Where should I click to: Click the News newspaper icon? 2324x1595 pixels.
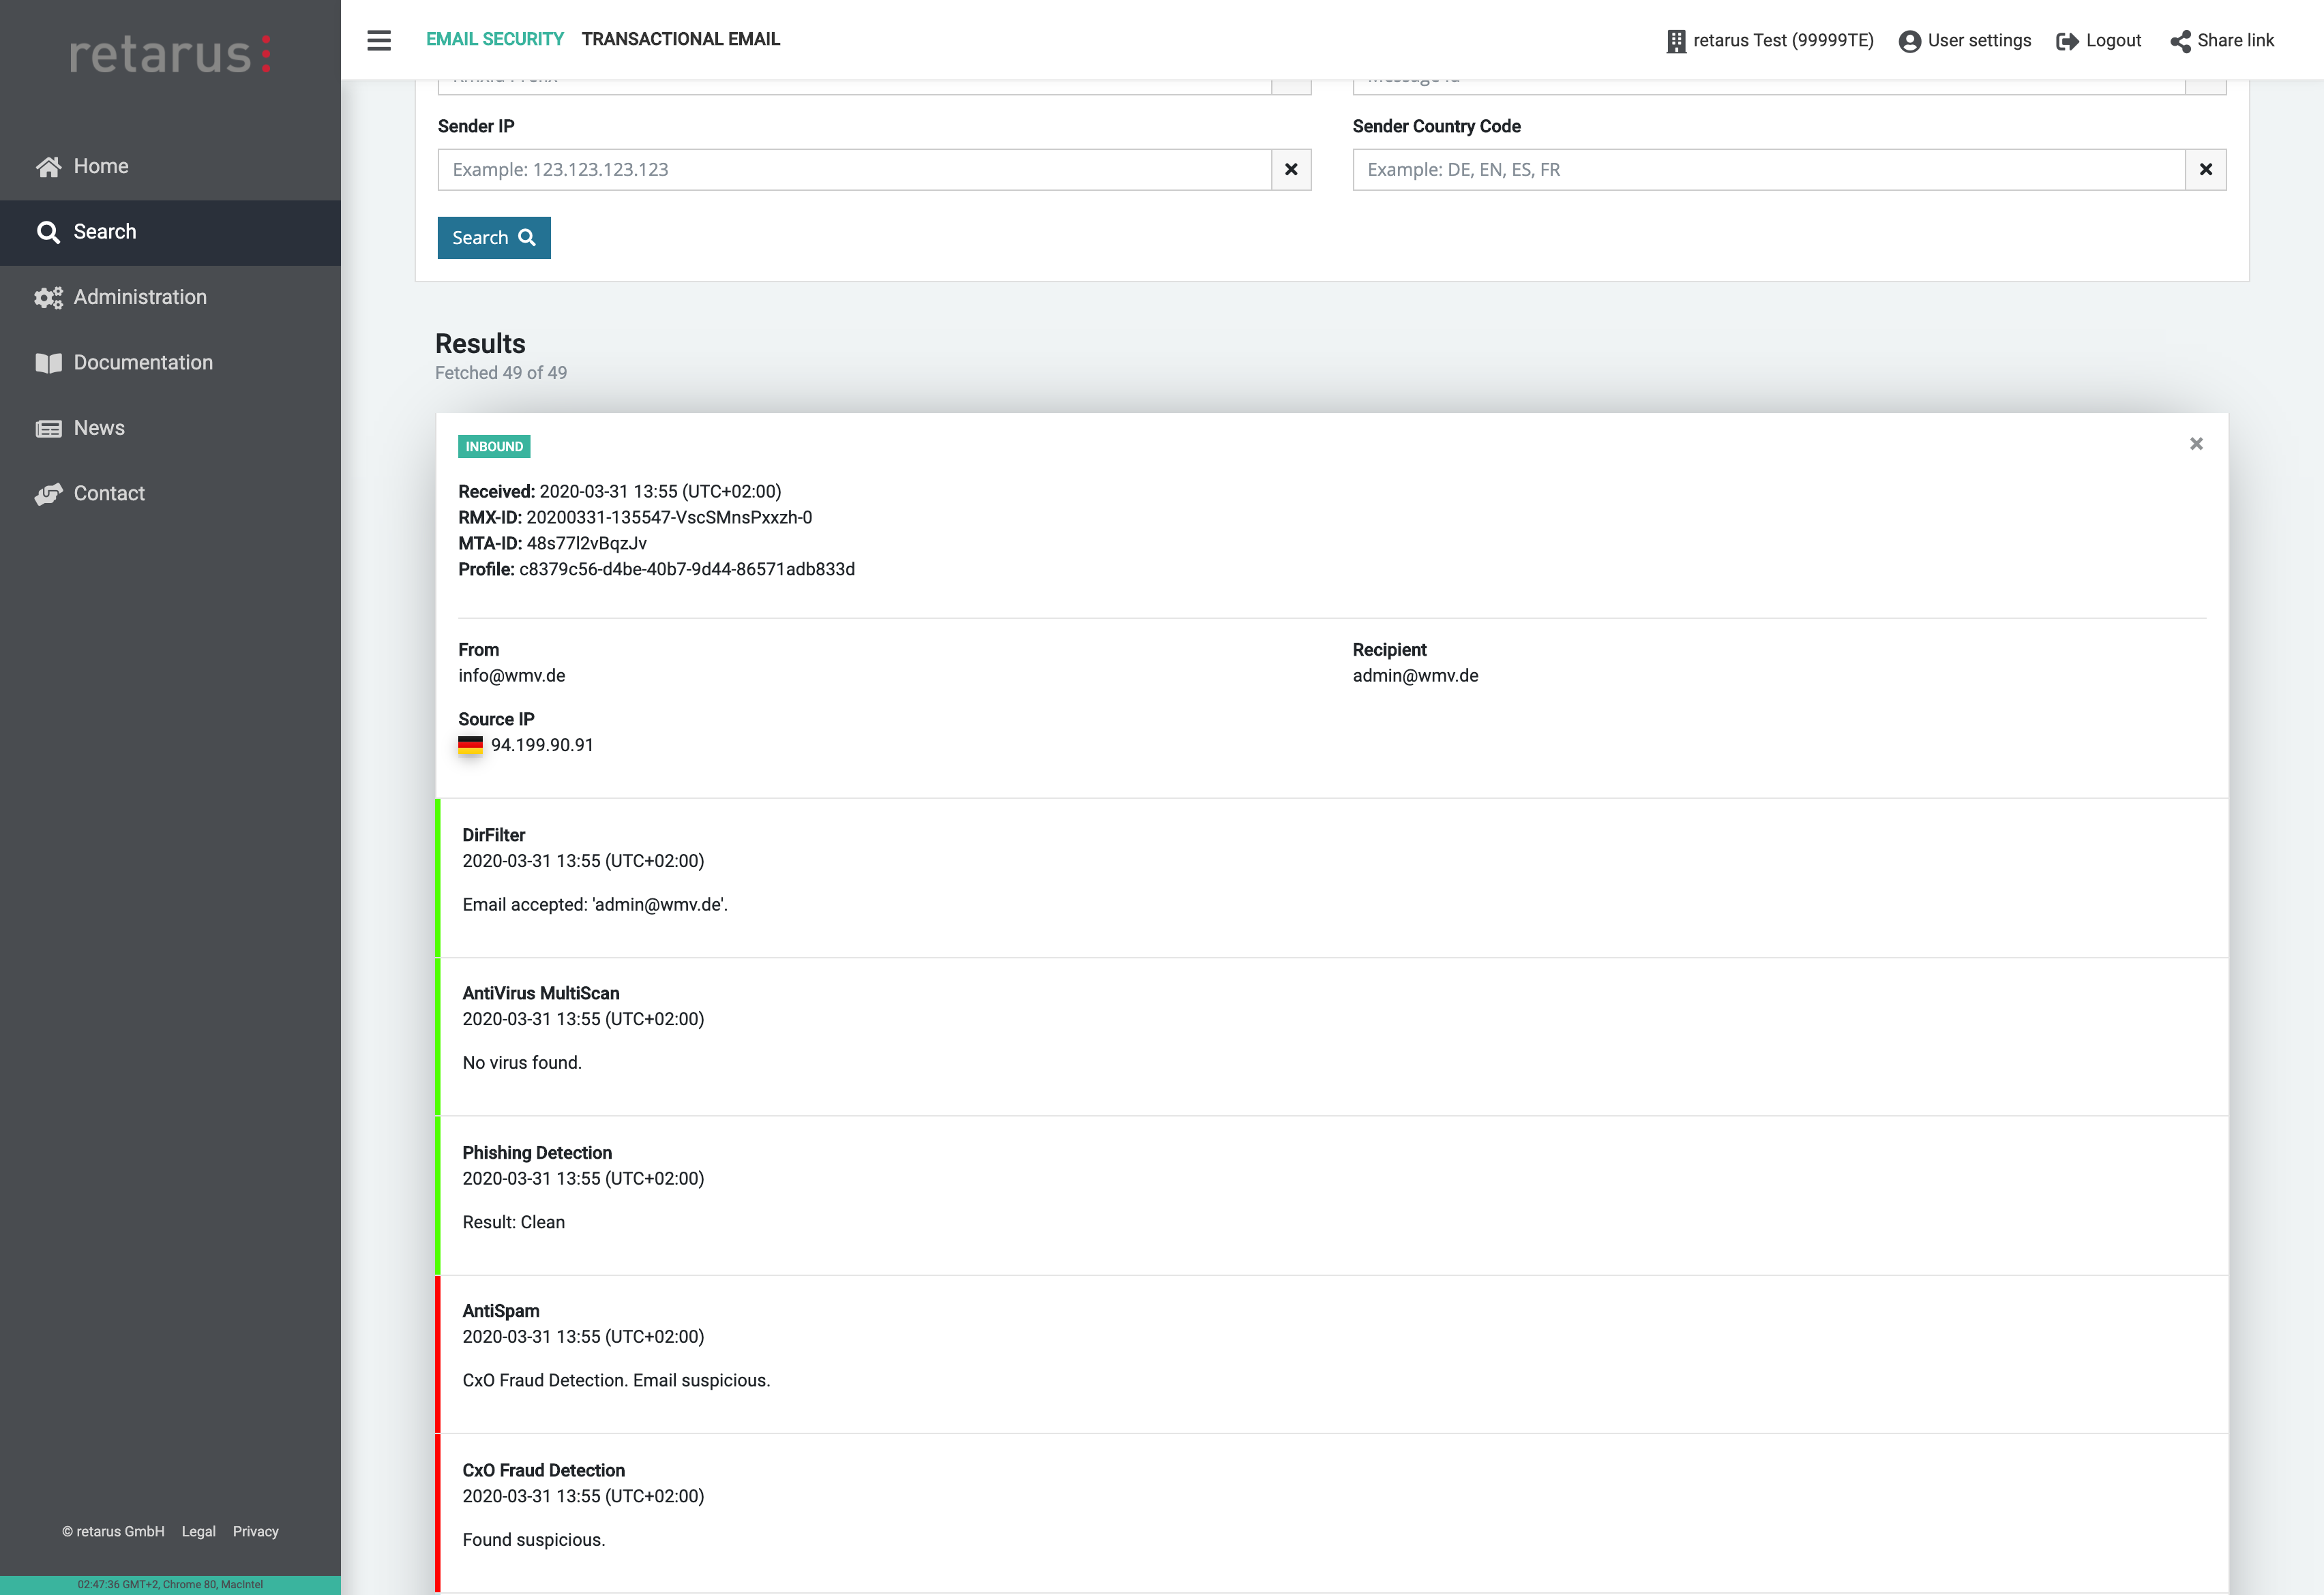(x=48, y=429)
